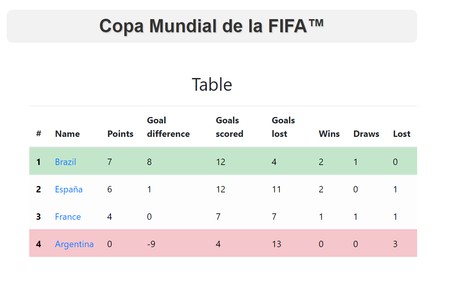Open the France team link
Viewport: 449px width, 297px height.
[x=68, y=216]
